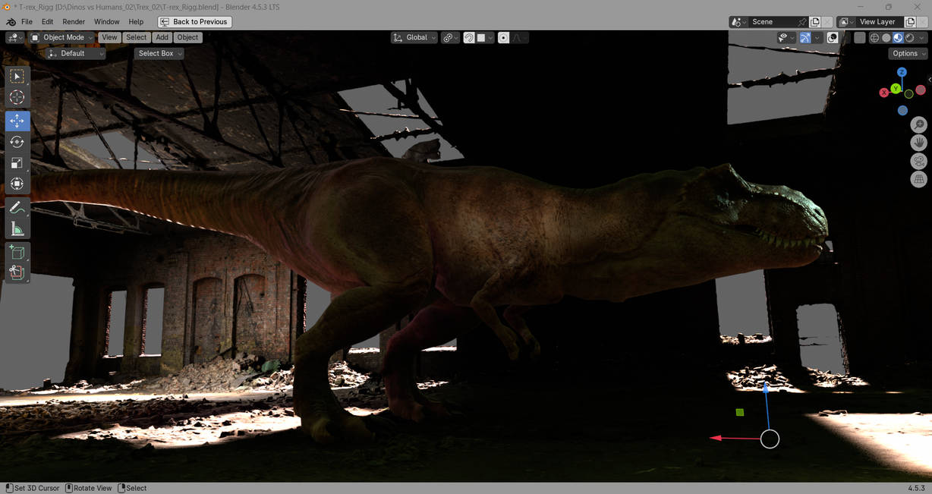Image resolution: width=932 pixels, height=494 pixels.
Task: Click Back to Previous button
Action: [x=194, y=22]
